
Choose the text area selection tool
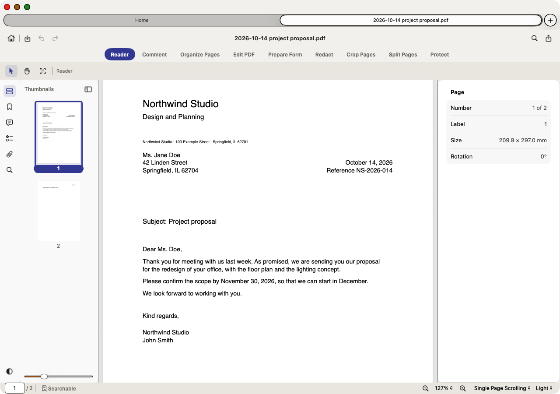[43, 71]
